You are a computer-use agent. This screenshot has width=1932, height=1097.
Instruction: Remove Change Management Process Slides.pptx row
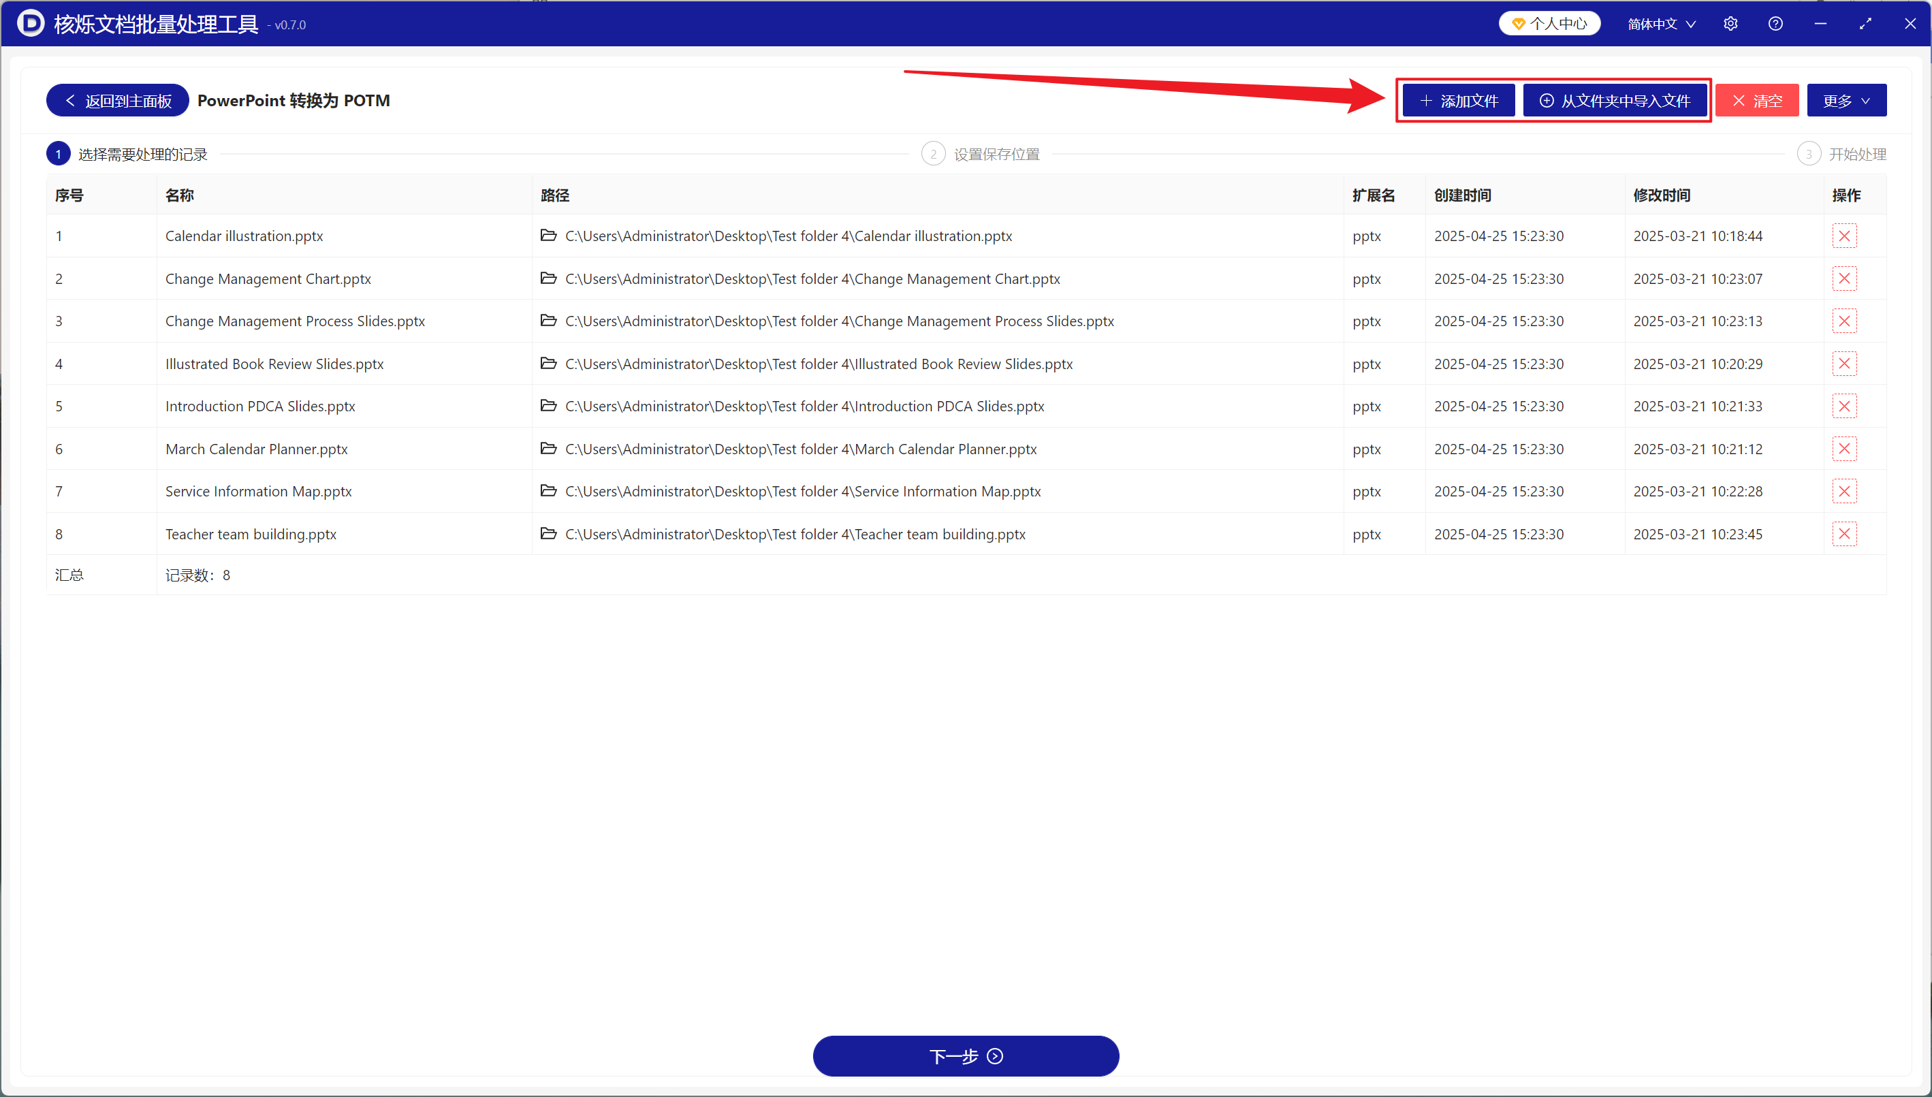[1844, 321]
